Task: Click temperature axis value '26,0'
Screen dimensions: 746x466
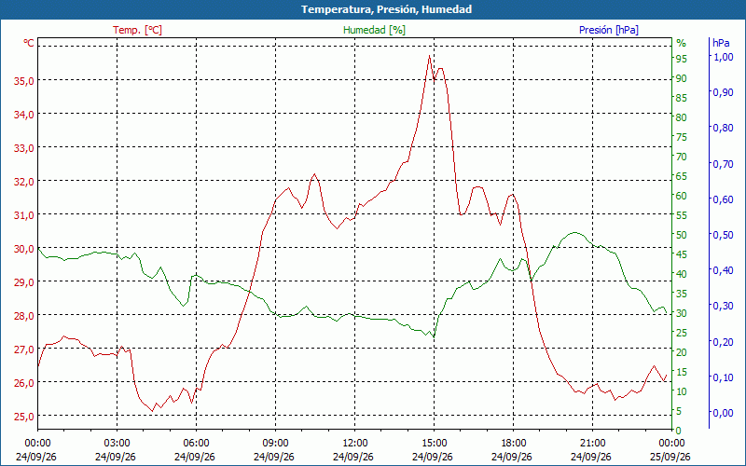Action: point(24,383)
